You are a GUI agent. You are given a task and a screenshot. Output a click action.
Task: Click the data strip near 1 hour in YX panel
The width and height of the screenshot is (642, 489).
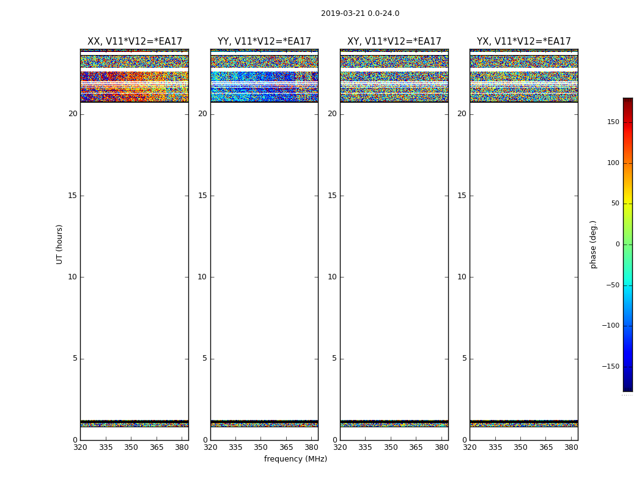coord(523,424)
